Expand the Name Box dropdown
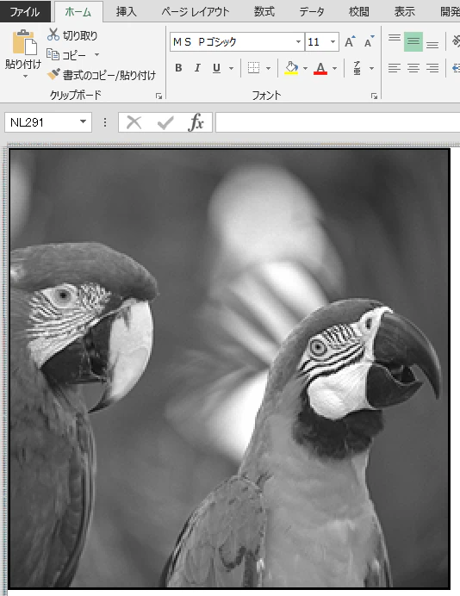The image size is (460, 596). coord(84,122)
